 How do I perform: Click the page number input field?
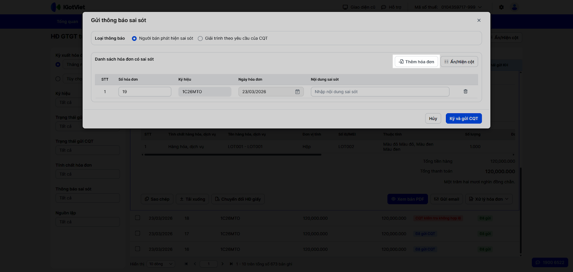click(x=208, y=264)
